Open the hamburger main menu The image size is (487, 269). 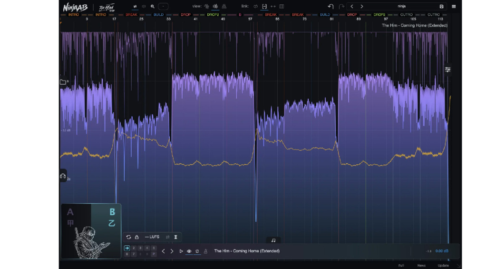point(454,6)
